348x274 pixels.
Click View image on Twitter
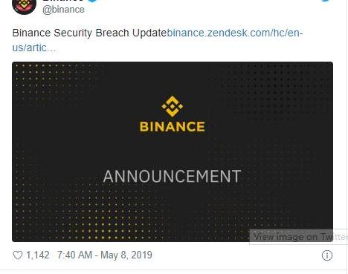299,237
